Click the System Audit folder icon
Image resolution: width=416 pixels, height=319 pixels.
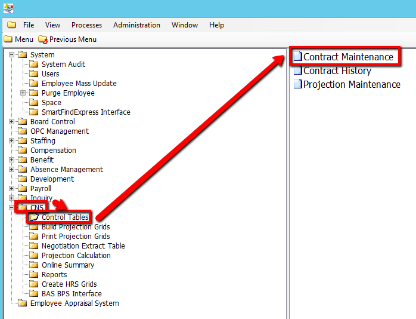pyautogui.click(x=34, y=65)
